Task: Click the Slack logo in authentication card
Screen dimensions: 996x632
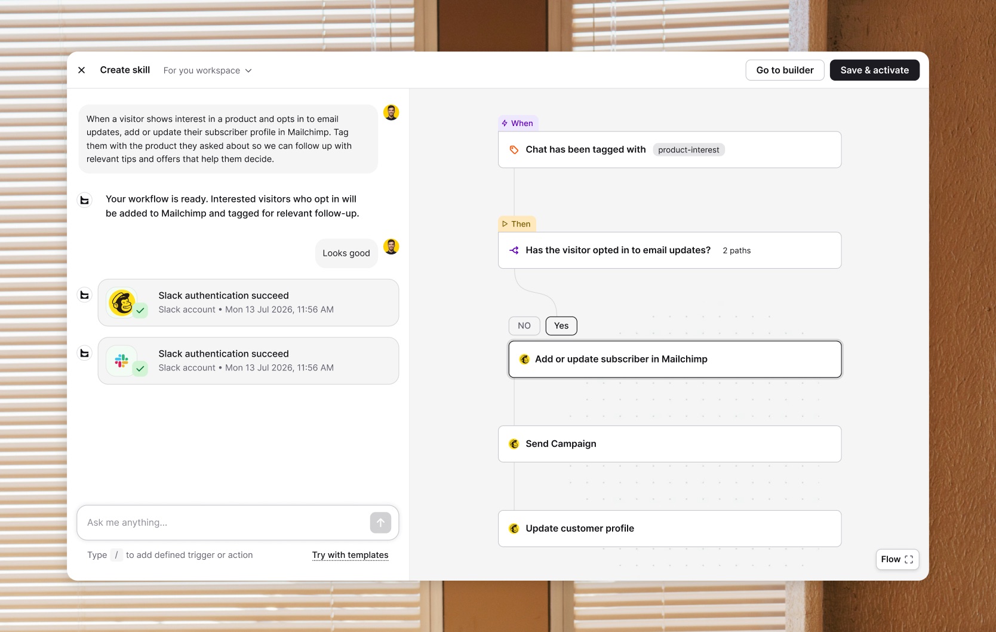Action: coord(122,361)
